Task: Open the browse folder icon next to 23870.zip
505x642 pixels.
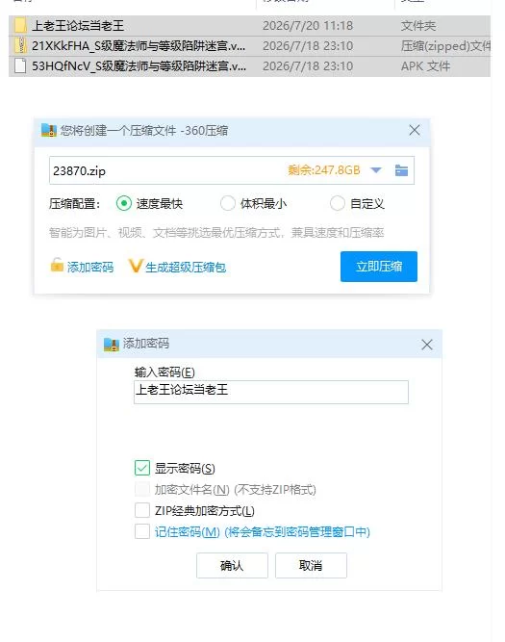Action: point(401,170)
